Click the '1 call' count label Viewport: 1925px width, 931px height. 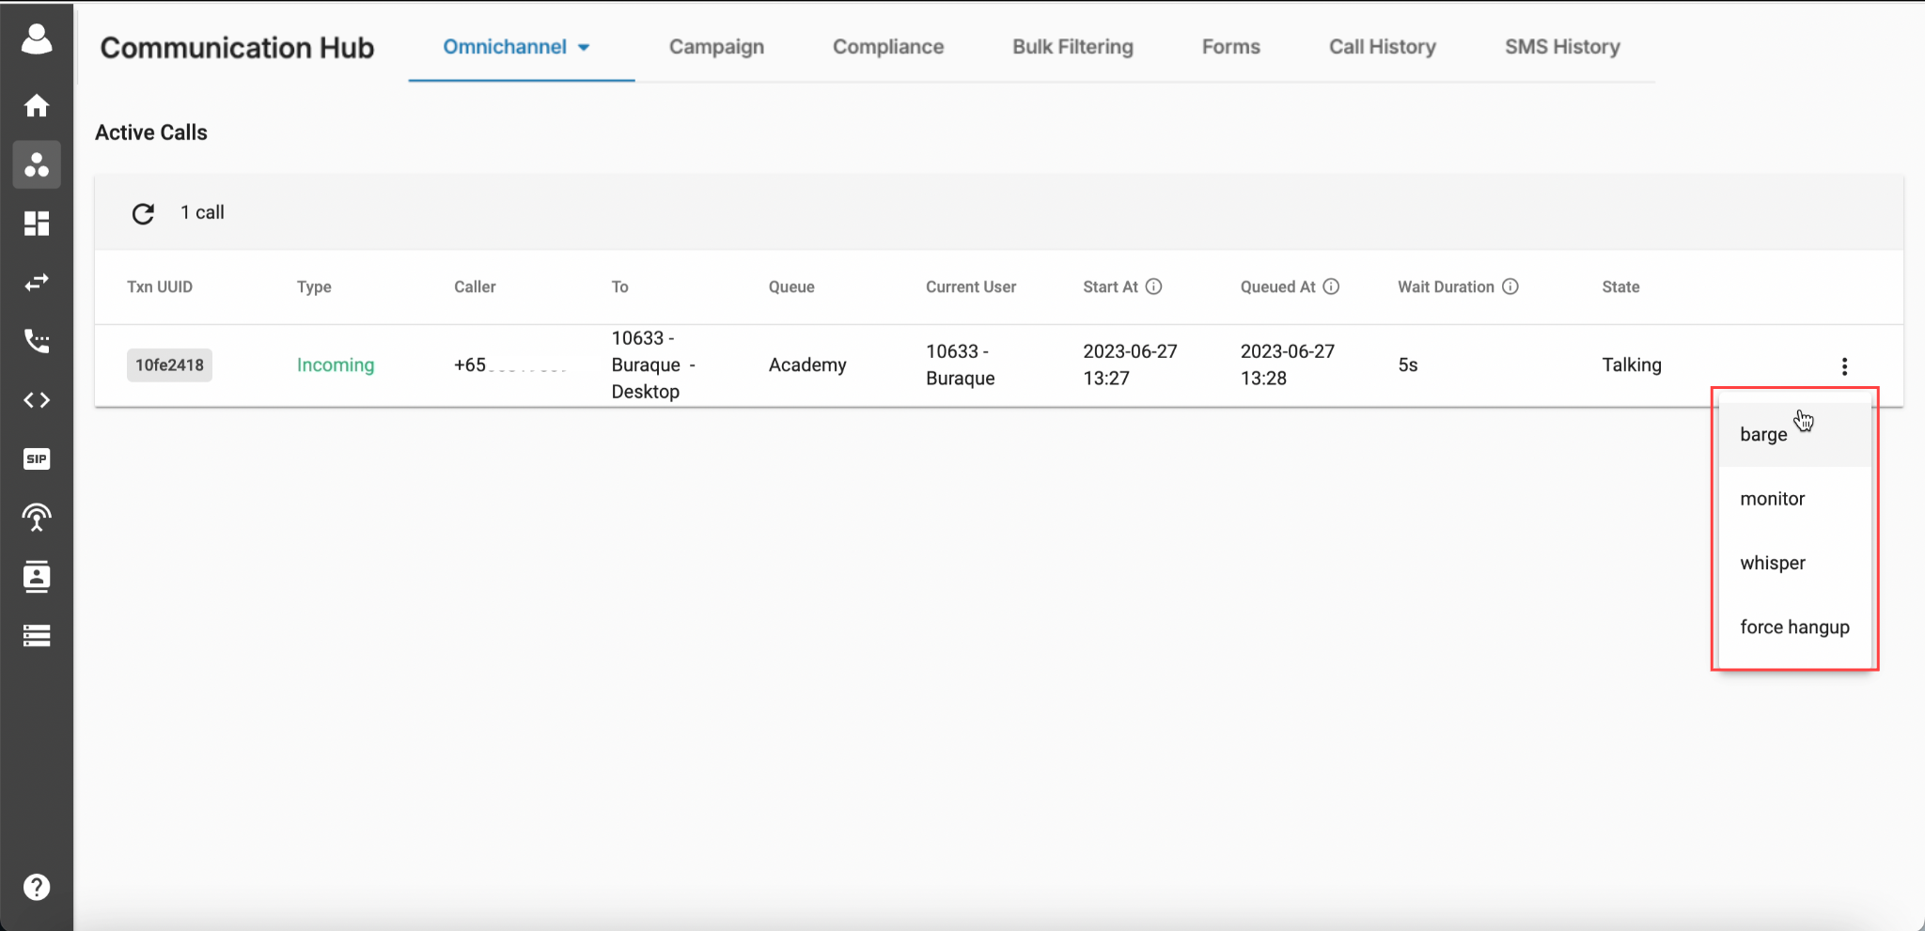coord(202,212)
